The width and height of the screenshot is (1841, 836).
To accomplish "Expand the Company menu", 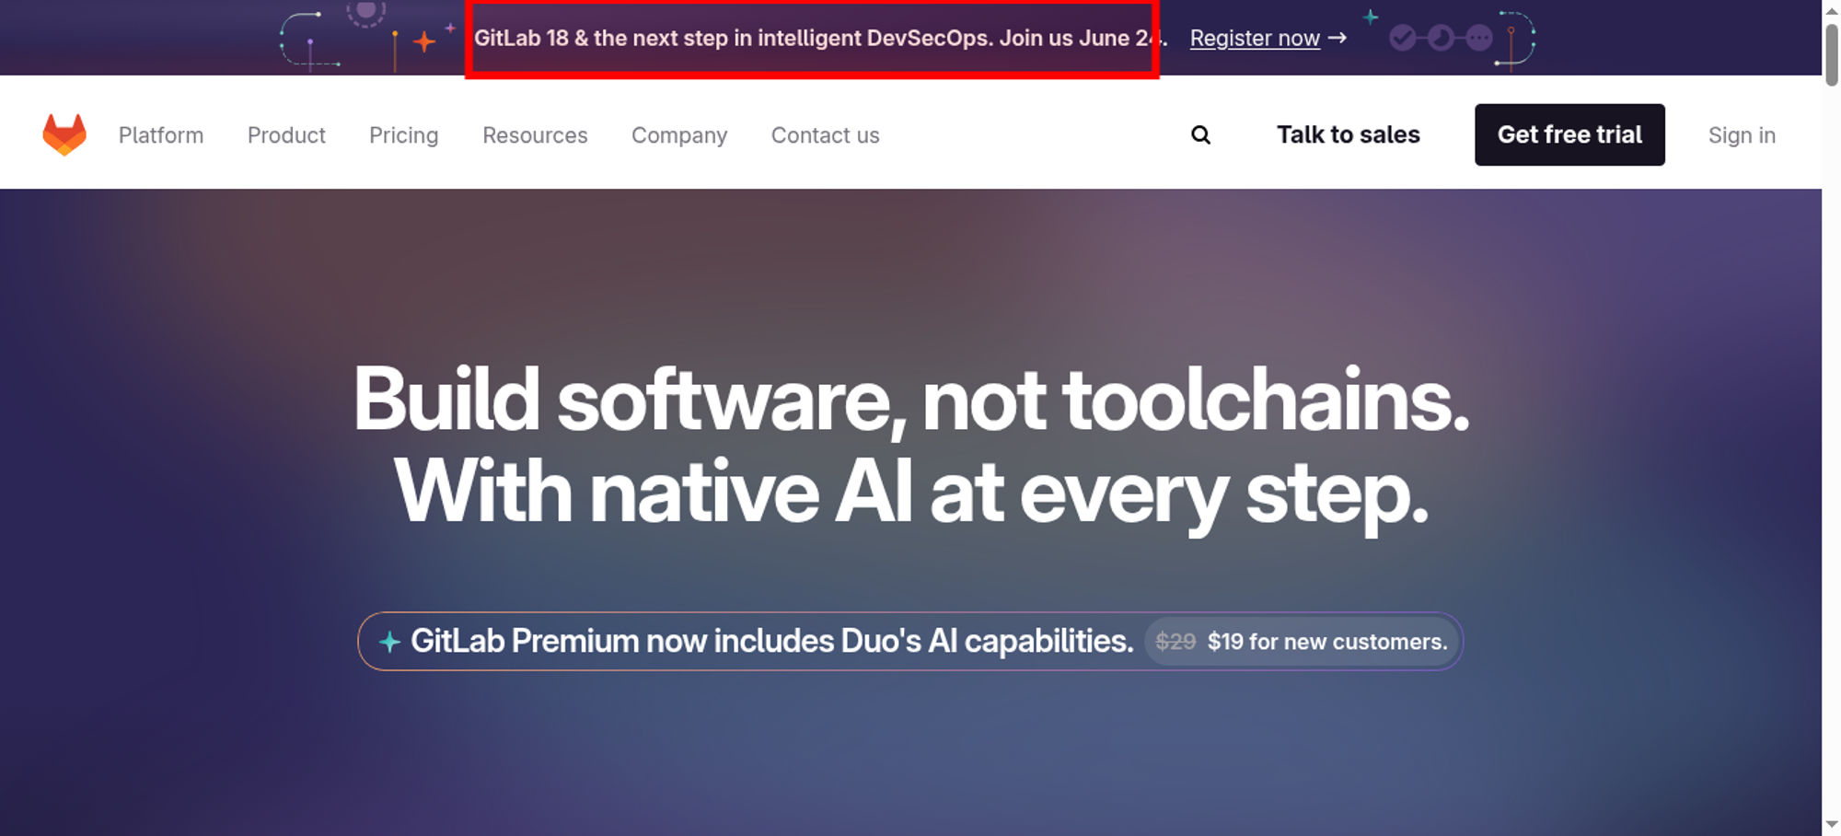I will 679,134.
